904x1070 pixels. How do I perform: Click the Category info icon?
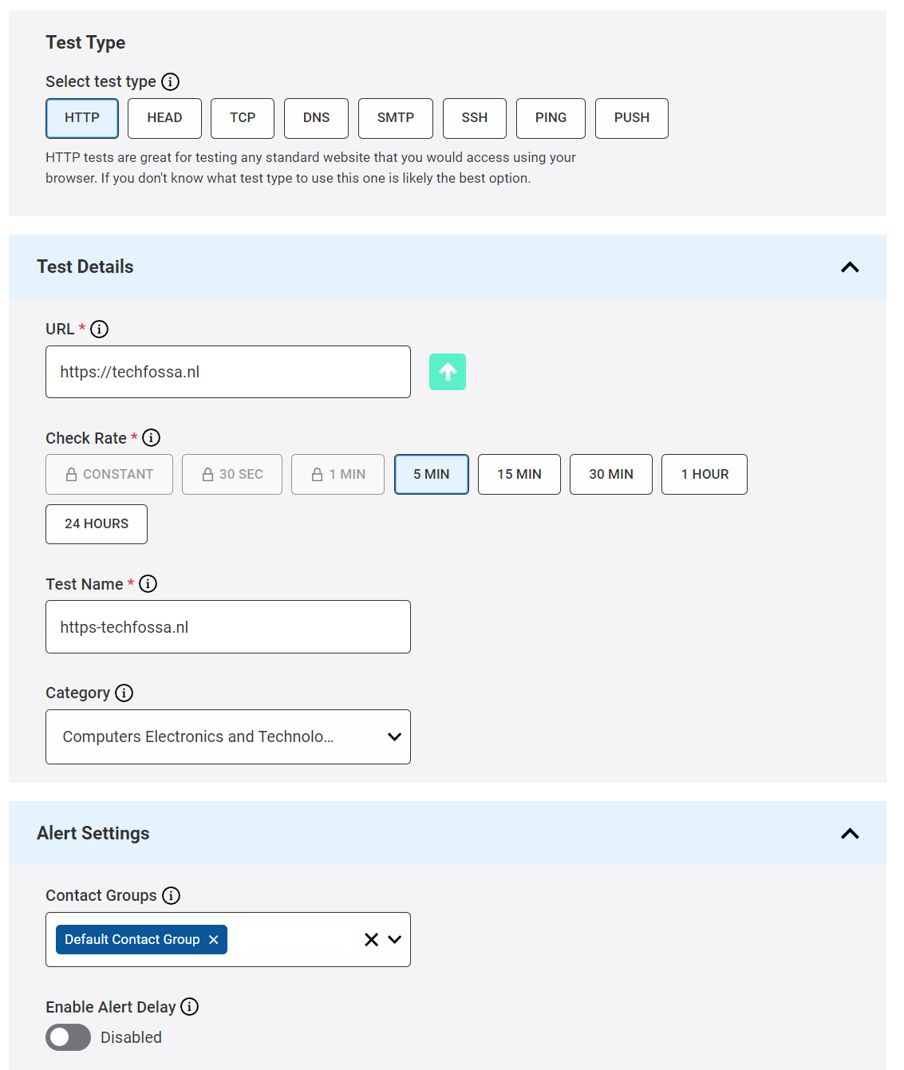click(124, 693)
